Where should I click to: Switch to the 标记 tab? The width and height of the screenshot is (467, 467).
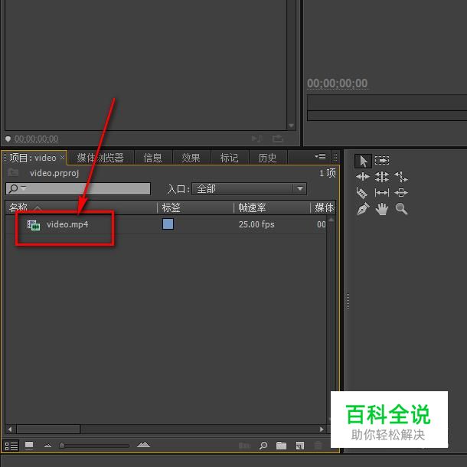point(229,158)
